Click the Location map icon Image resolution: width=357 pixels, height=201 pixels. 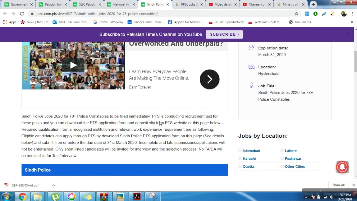click(x=251, y=67)
